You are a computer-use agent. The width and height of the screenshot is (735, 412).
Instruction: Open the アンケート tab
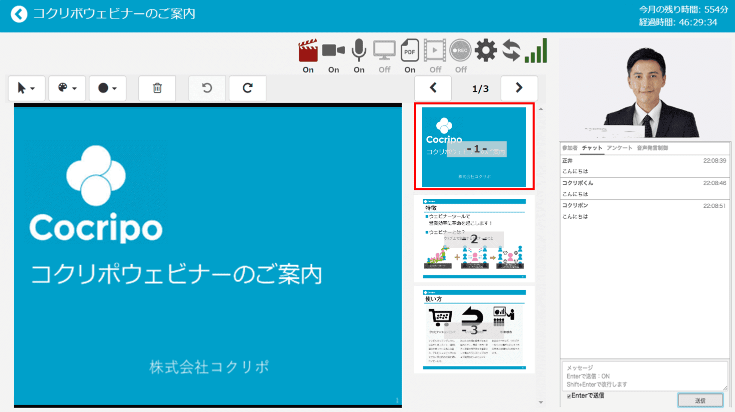coord(620,148)
